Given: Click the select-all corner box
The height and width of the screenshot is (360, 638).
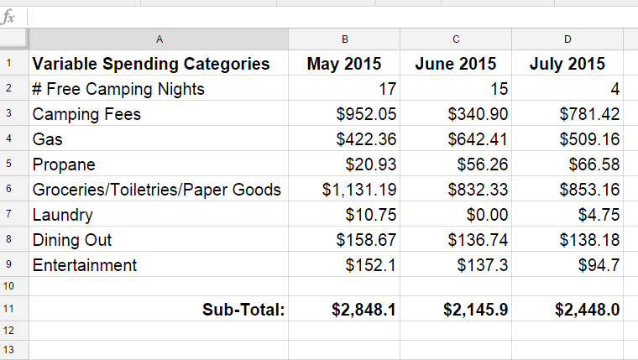Looking at the screenshot, I should pyautogui.click(x=14, y=39).
